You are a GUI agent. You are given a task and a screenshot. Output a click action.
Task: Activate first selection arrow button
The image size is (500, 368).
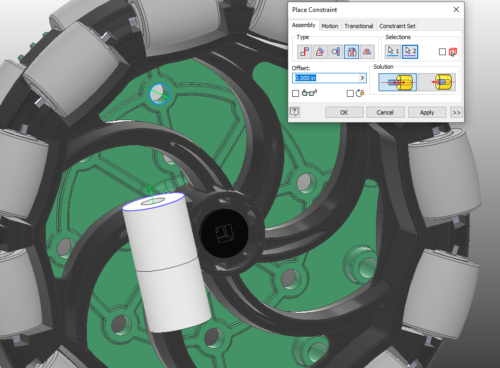pyautogui.click(x=393, y=52)
